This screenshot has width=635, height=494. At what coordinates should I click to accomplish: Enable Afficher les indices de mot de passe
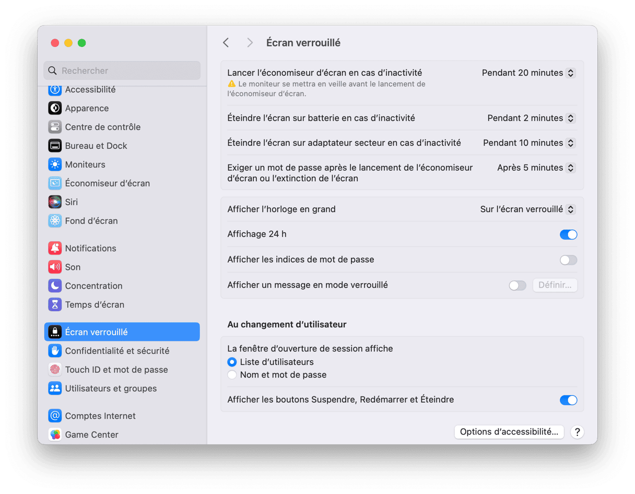tap(568, 260)
